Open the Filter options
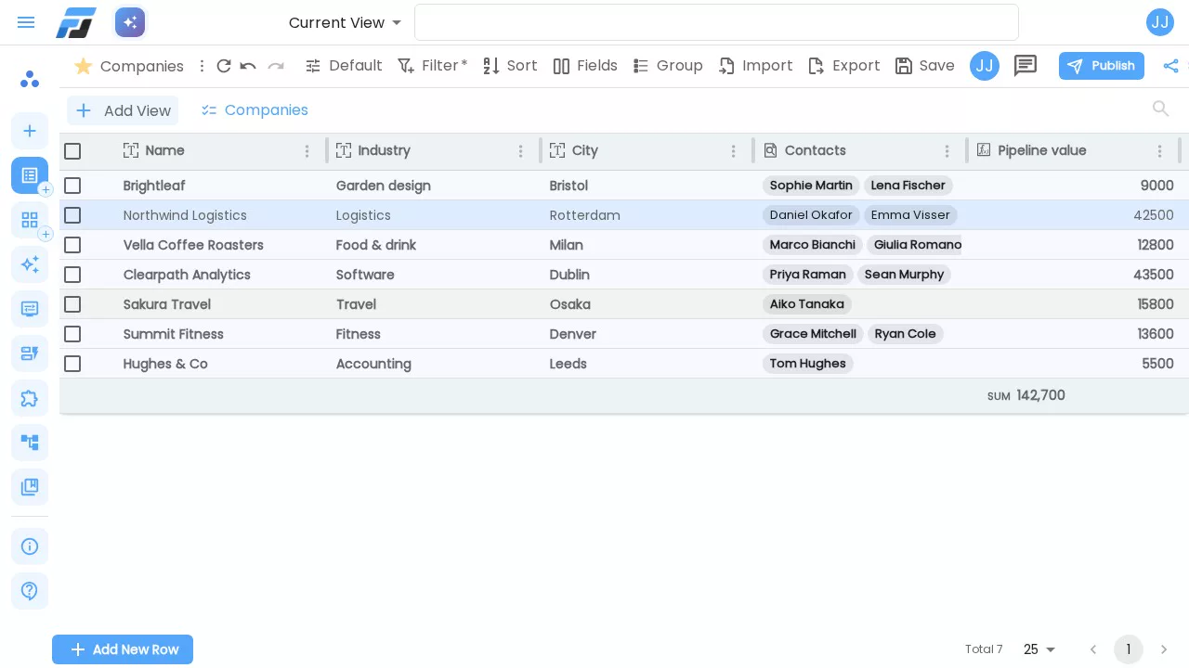1189x668 pixels. (x=432, y=66)
